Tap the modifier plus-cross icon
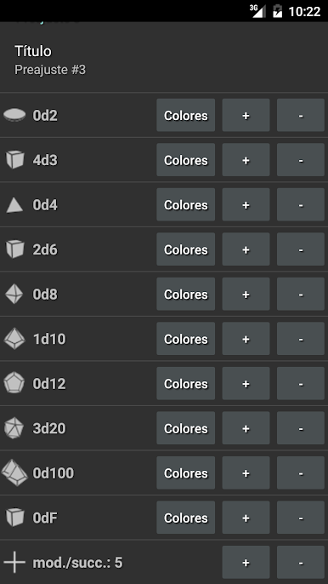328x584 pixels. (14, 562)
